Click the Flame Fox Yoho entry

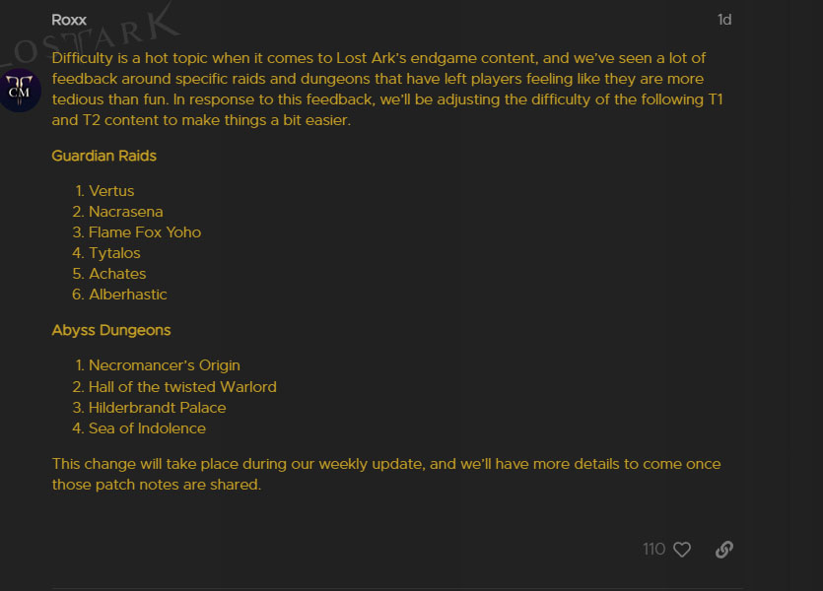tap(145, 232)
